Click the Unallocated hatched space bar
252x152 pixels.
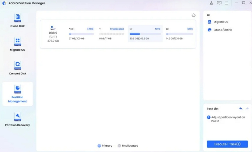click(x=112, y=34)
